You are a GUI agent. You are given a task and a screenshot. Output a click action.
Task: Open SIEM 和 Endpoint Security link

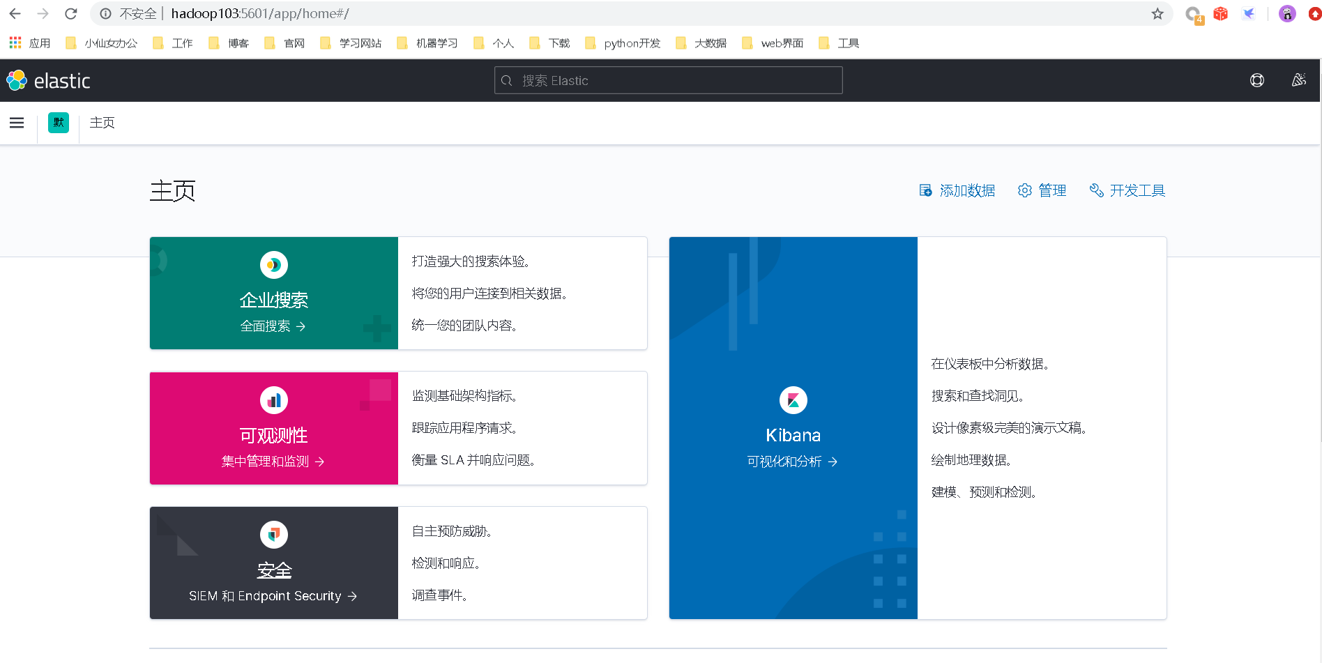[273, 596]
